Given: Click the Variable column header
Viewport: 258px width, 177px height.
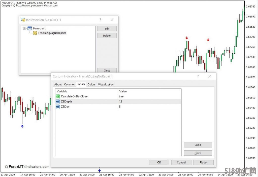Looking at the screenshot, I should (x=87, y=91).
